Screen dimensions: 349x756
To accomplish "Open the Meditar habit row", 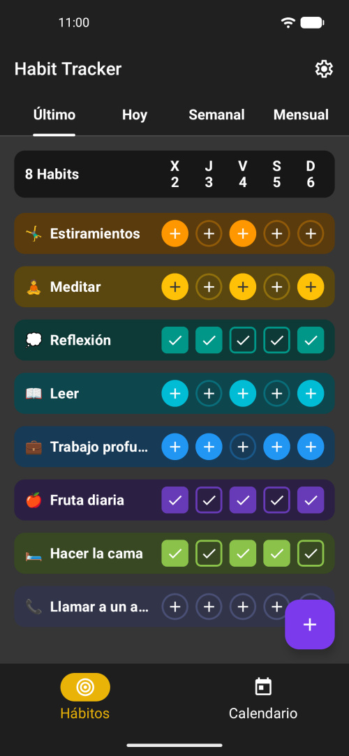I will pos(174,287).
